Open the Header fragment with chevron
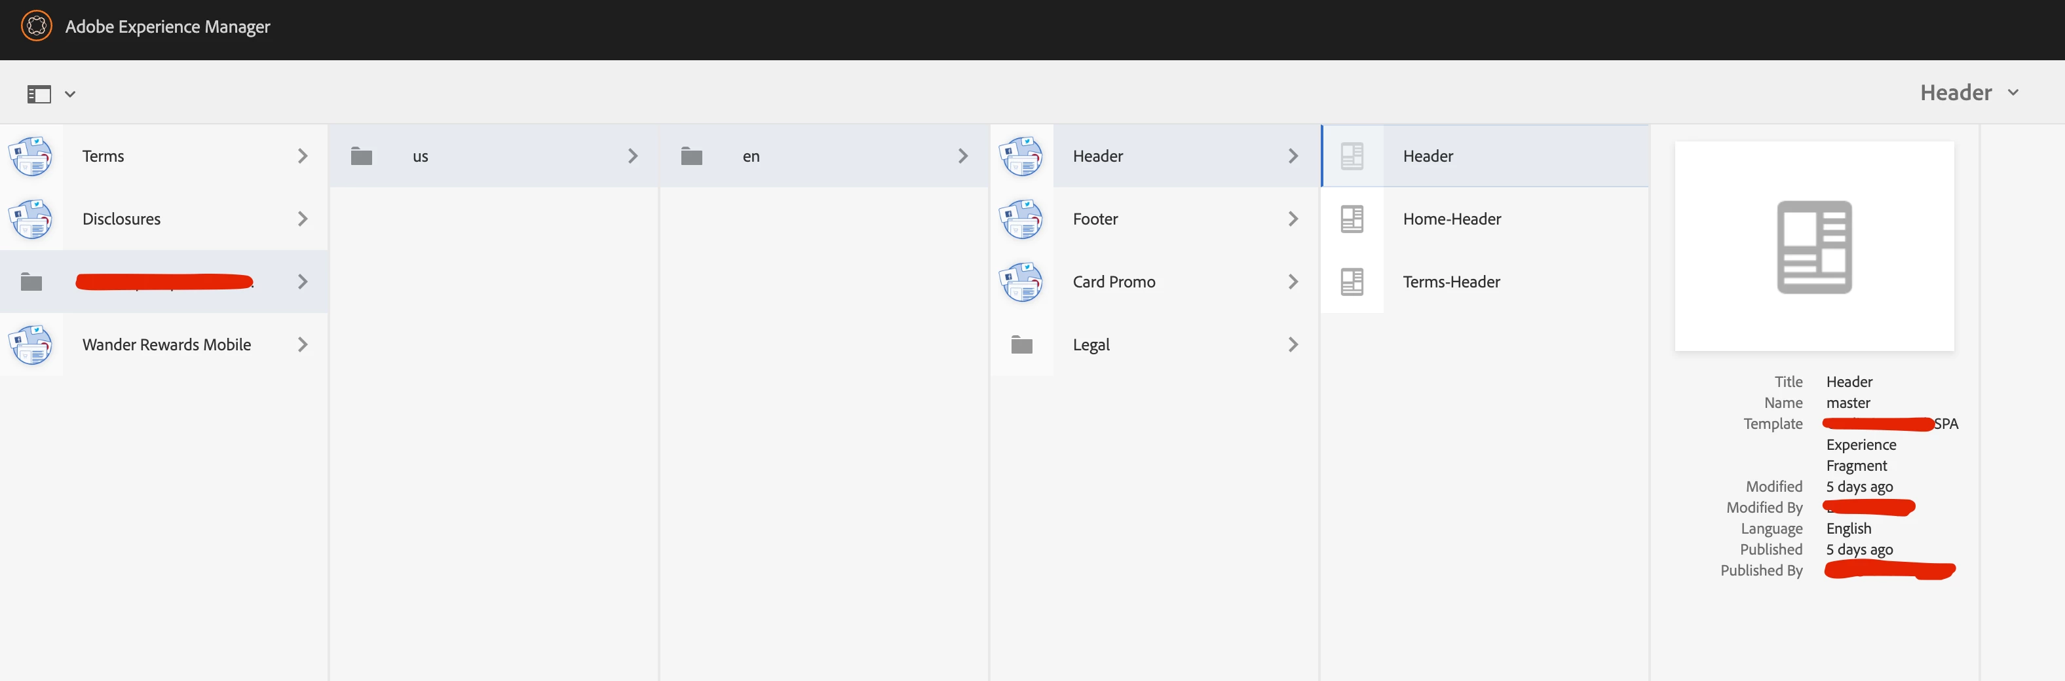This screenshot has width=2065, height=681. click(1154, 156)
